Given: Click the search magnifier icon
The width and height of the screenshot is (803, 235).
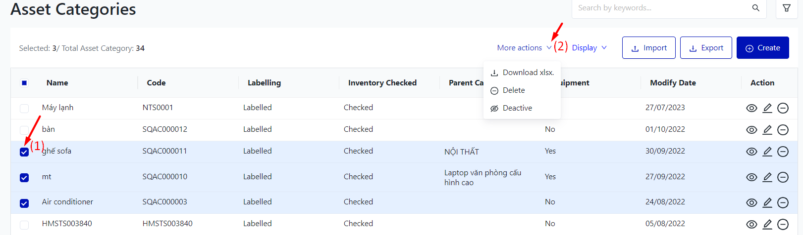Looking at the screenshot, I should tap(755, 8).
